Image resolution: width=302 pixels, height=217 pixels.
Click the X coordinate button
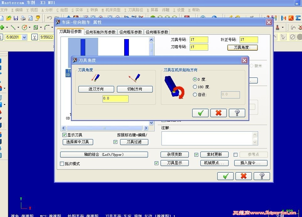1,37
